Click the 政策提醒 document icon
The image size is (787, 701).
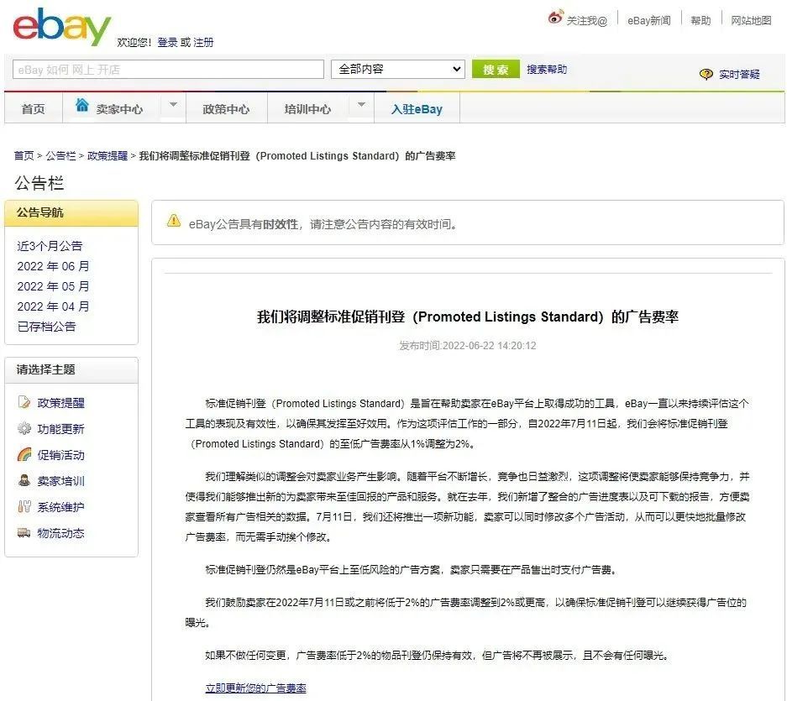pyautogui.click(x=24, y=402)
